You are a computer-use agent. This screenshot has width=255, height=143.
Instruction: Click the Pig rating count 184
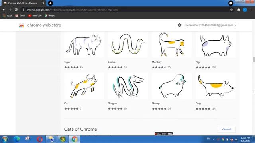214,67
